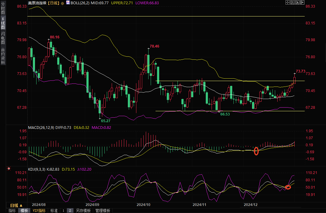Click the MACD(26,12,9) indicator label
Image resolution: width=326 pixels, height=213 pixels.
41,127
